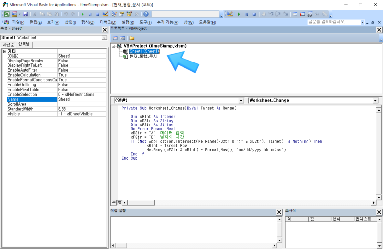
Task: Collapse the 기타 category in the Properties list
Action: (4, 51)
